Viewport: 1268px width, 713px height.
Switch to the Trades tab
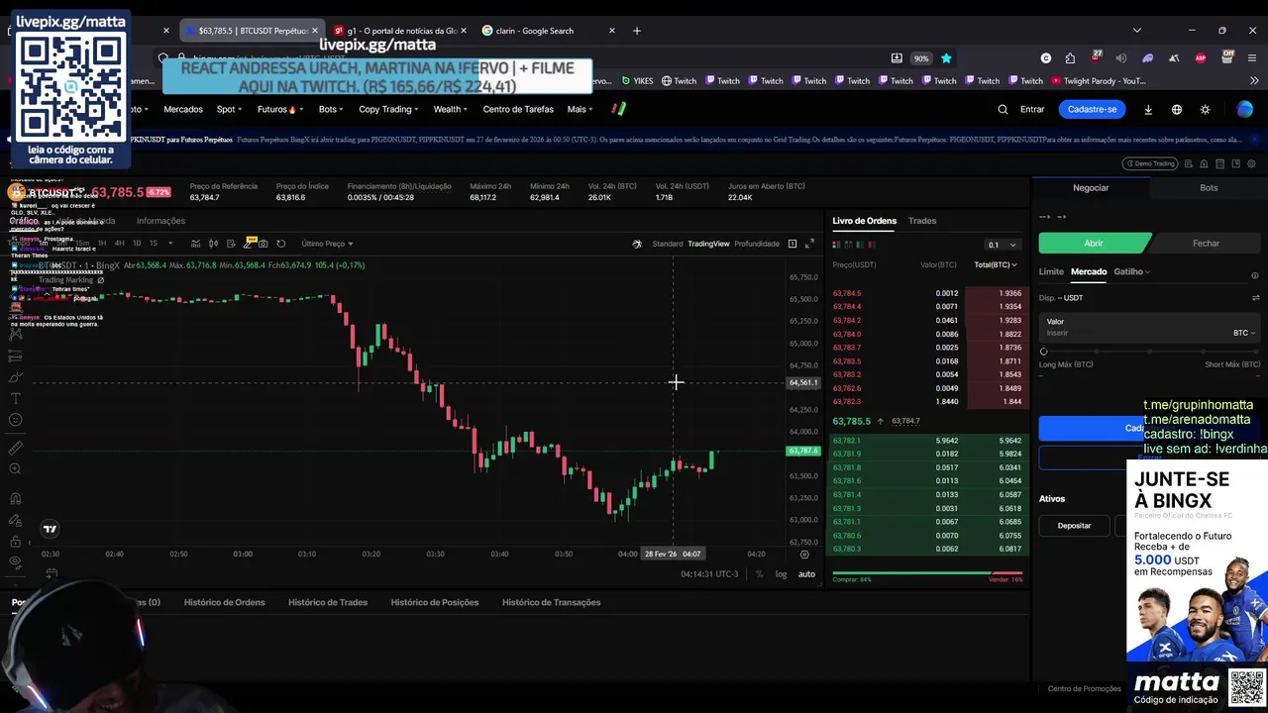pos(922,221)
